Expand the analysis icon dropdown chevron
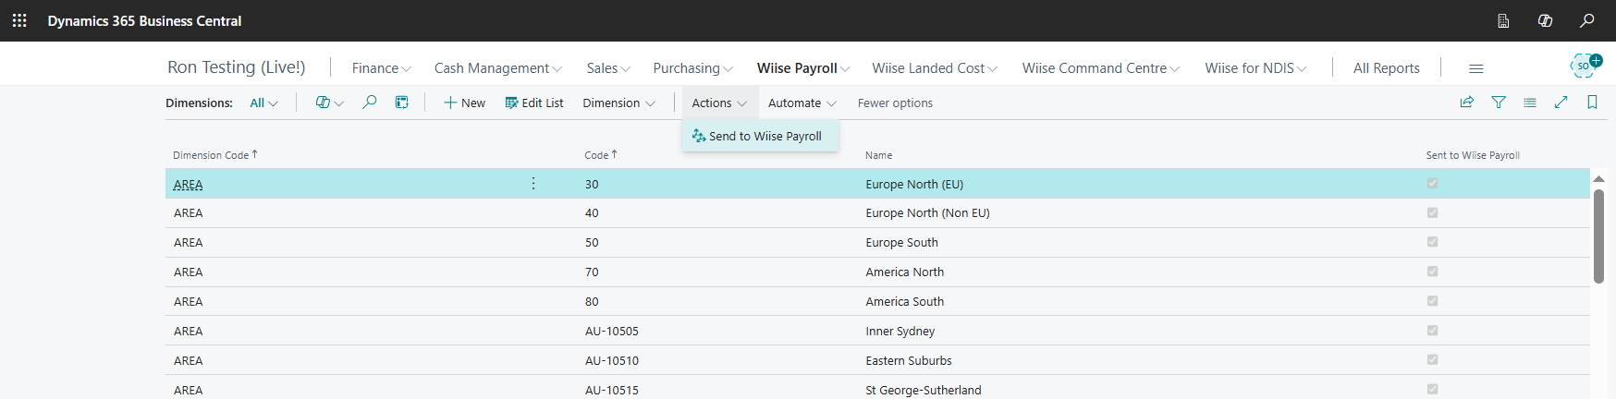The image size is (1616, 399). [x=339, y=103]
